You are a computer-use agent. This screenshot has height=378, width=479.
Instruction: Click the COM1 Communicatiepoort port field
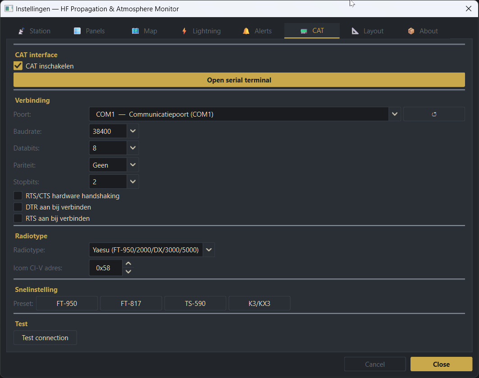coord(238,114)
